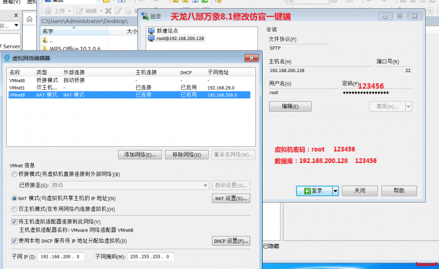Focus the 子网 IP subnet field
The image size is (439, 269).
[x=61, y=256]
